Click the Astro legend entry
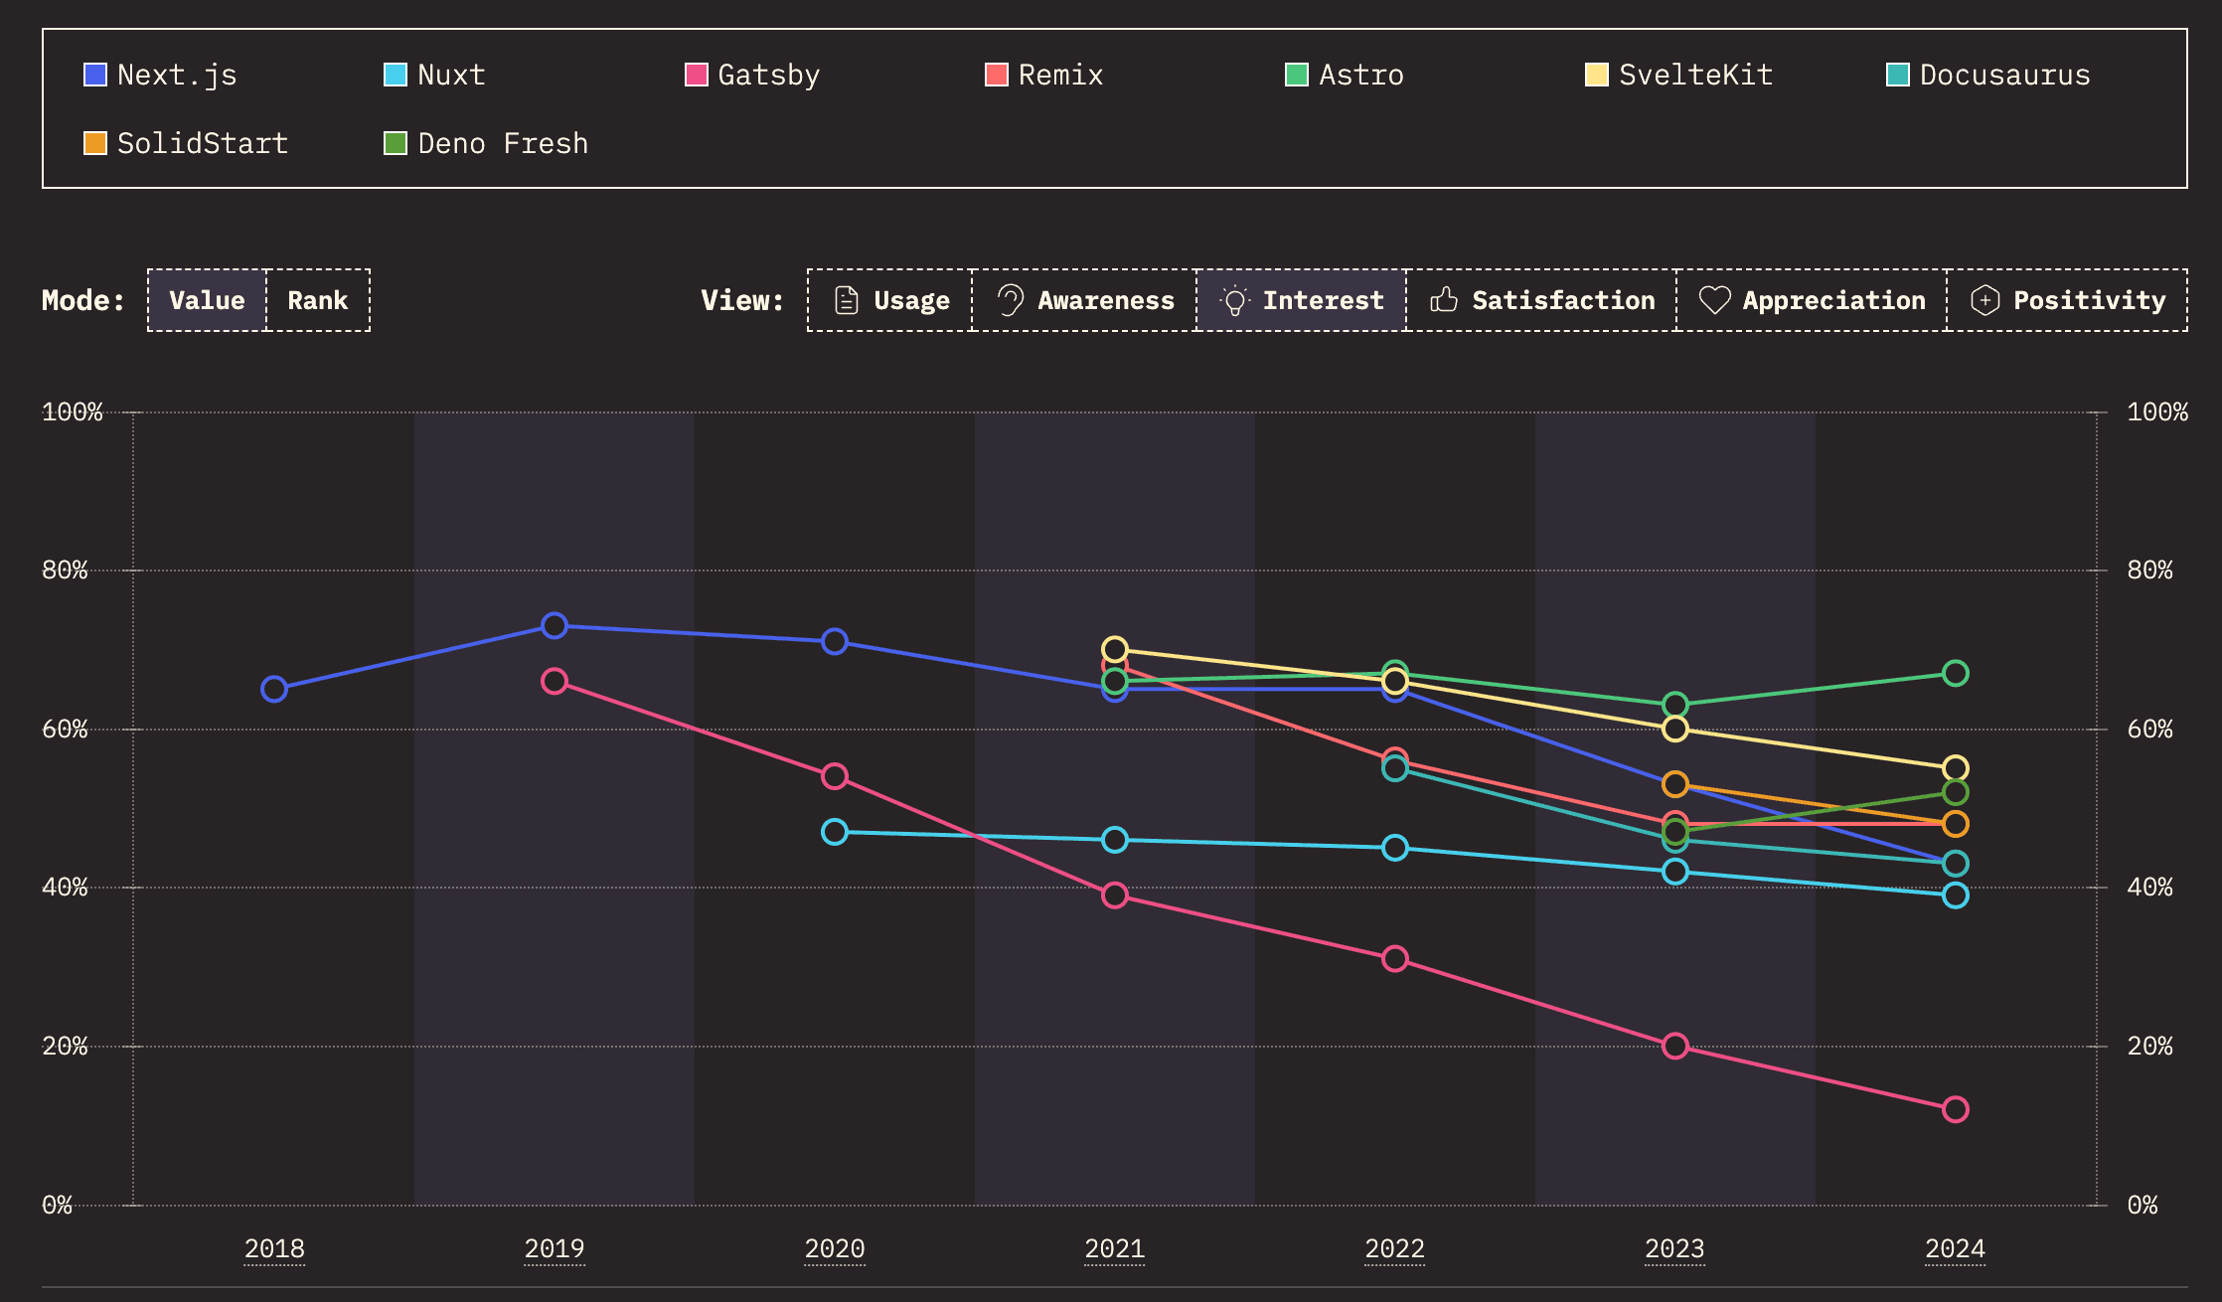 click(1345, 75)
